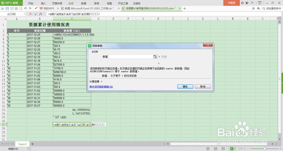Click zoom out minus button
283x151 pixels.
point(248,149)
